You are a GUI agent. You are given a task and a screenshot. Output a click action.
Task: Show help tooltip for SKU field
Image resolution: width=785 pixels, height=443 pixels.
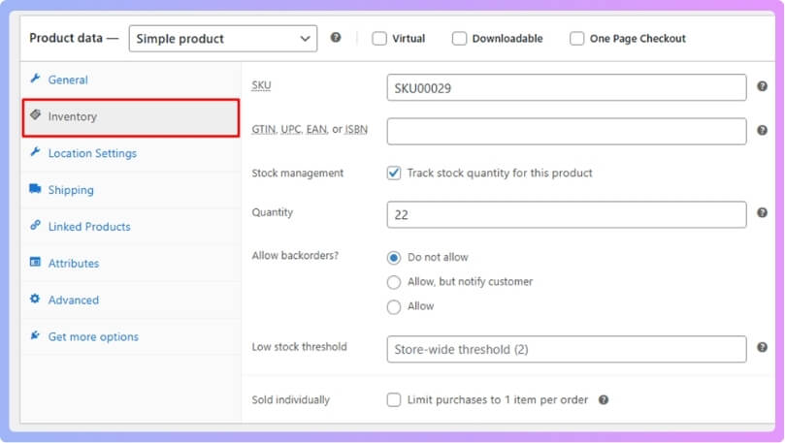(762, 86)
